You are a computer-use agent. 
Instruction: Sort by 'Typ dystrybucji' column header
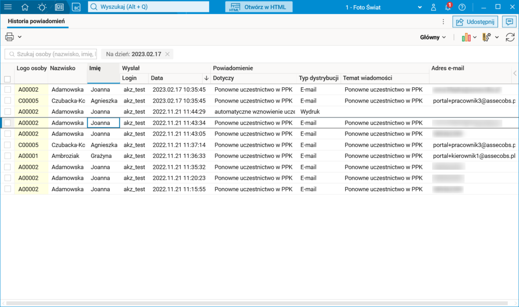click(319, 78)
